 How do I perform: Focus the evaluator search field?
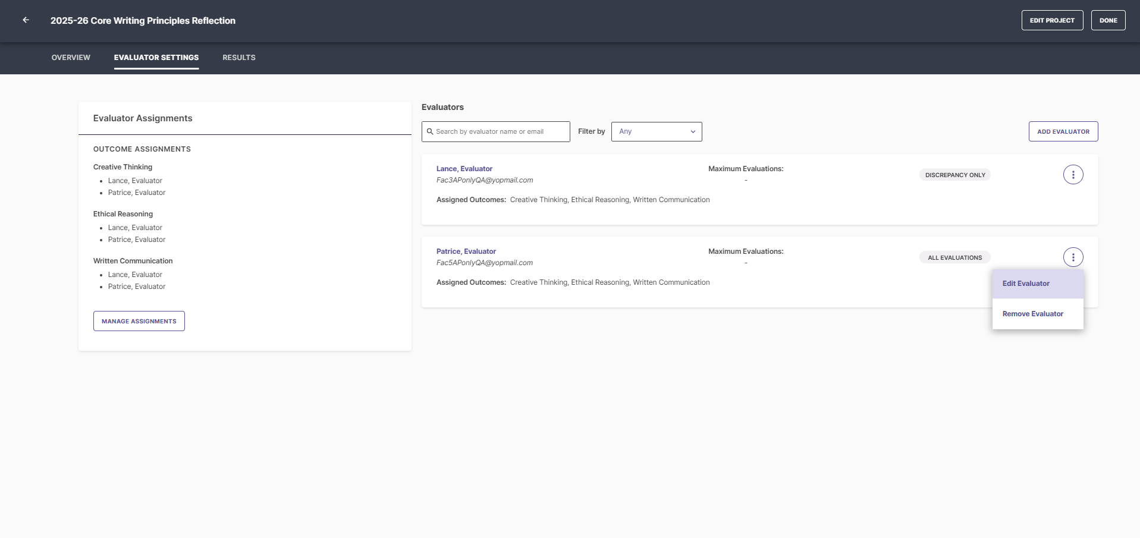click(496, 131)
